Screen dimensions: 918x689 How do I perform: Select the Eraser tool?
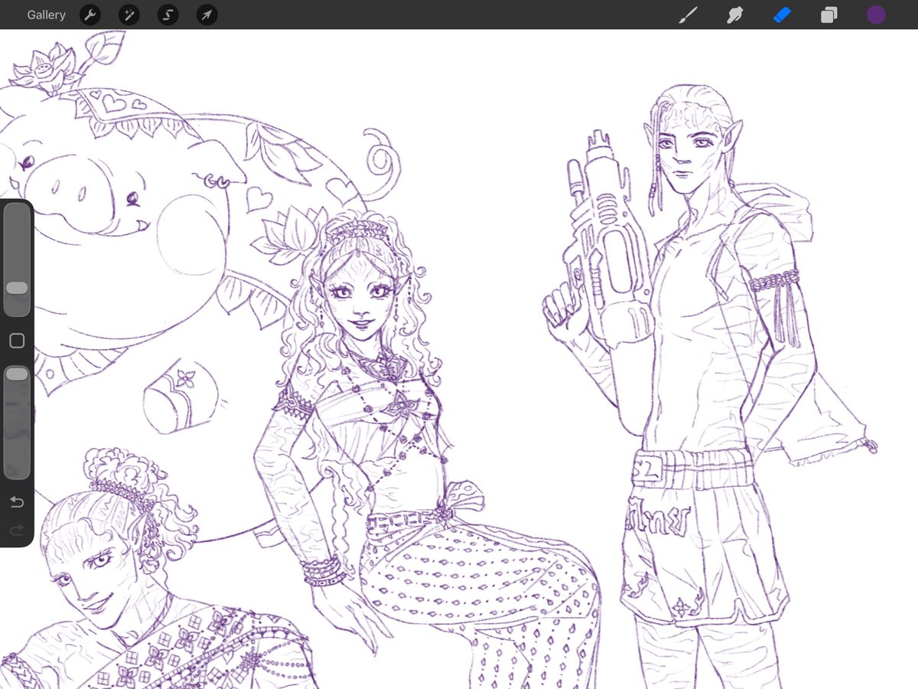[x=782, y=15]
